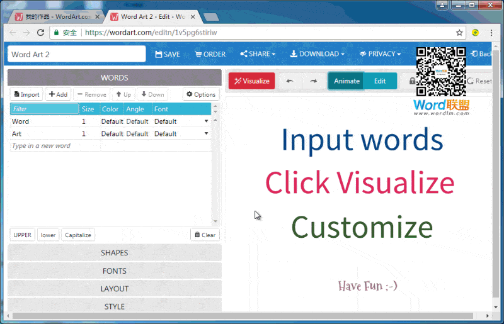The width and height of the screenshot is (504, 324).
Task: Click the Color cell of Word row
Action: [x=112, y=121]
